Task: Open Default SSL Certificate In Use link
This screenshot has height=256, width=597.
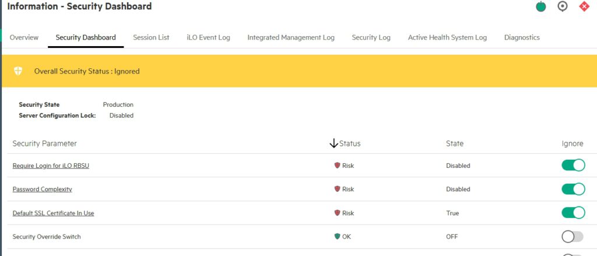Action: [x=53, y=213]
